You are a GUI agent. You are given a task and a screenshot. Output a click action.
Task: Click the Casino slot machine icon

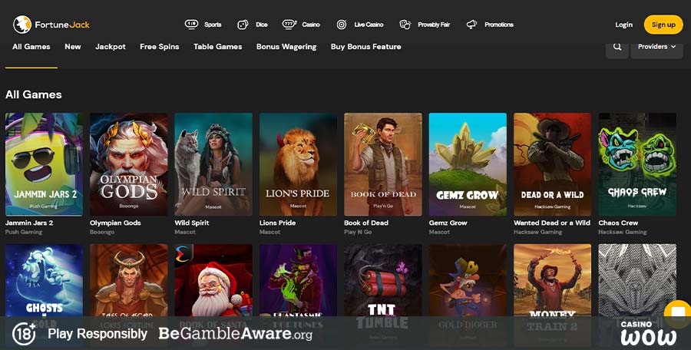[289, 25]
